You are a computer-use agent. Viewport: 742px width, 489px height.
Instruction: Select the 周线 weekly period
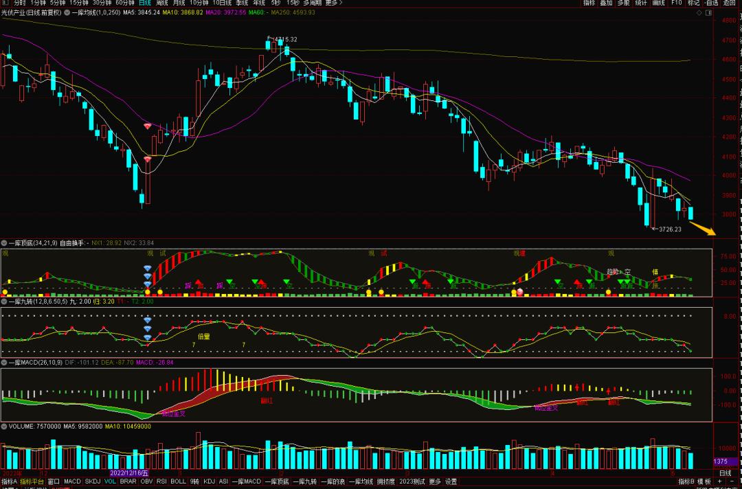(x=162, y=3)
